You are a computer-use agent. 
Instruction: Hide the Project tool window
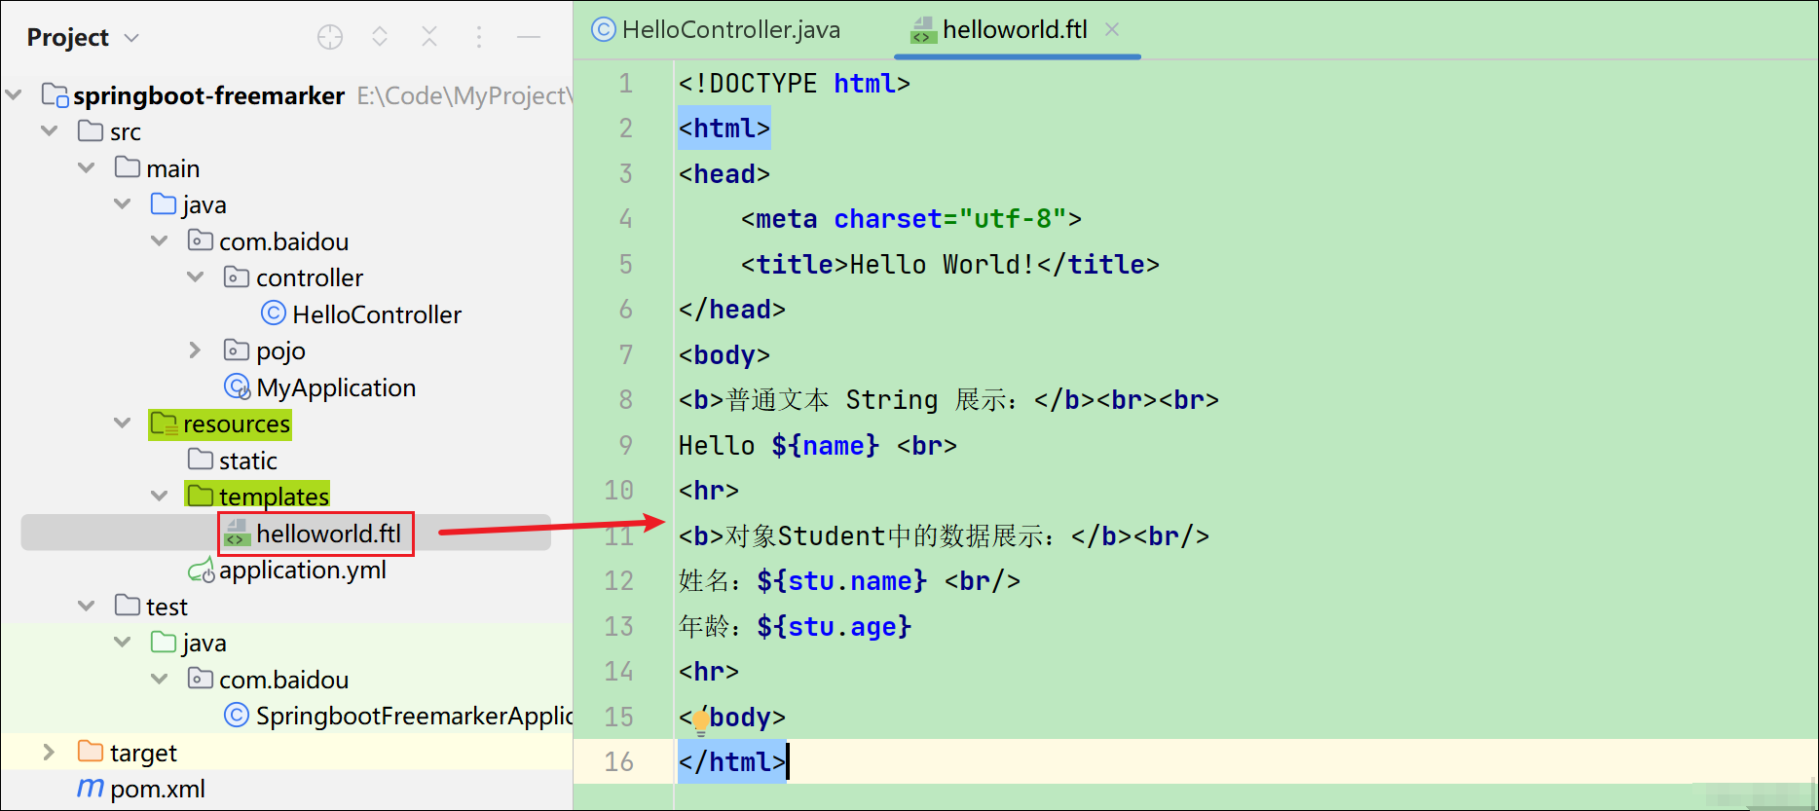click(x=529, y=37)
